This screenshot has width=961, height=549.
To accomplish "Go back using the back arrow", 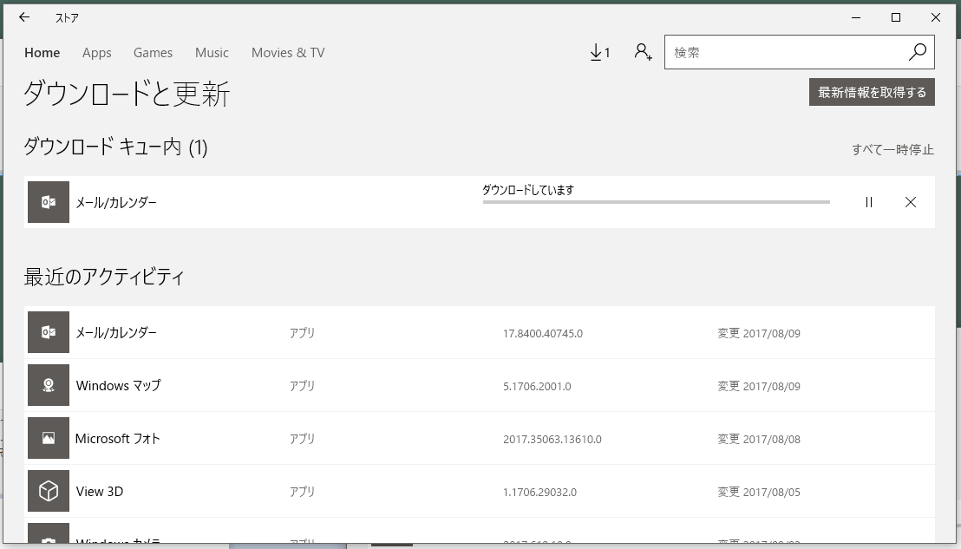I will [24, 17].
